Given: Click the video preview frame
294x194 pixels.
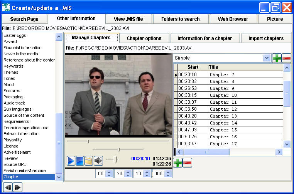Looking at the screenshot, I should (118, 95).
